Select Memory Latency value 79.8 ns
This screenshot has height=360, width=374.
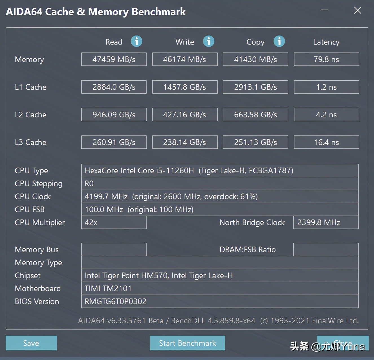[x=327, y=59]
